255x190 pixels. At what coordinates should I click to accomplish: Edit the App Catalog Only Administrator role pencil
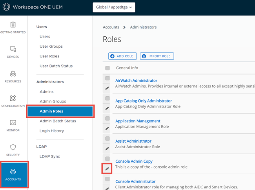pos(107,108)
